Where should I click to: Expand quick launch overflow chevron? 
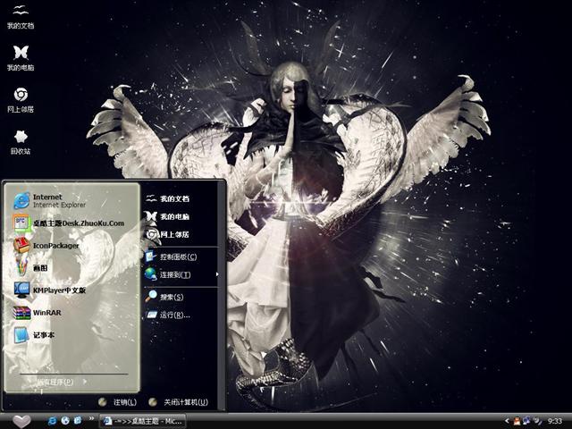(x=91, y=418)
